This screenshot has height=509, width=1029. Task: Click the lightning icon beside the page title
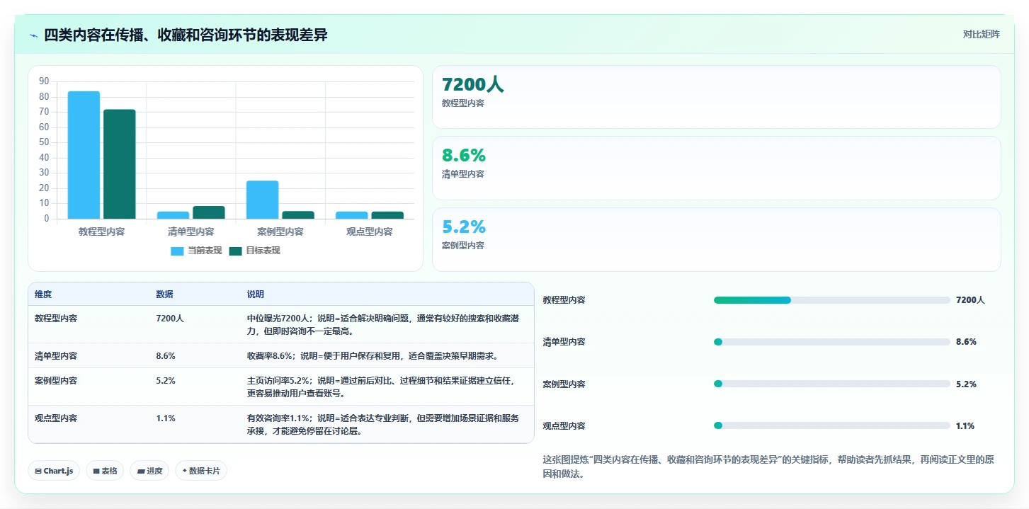pos(34,35)
